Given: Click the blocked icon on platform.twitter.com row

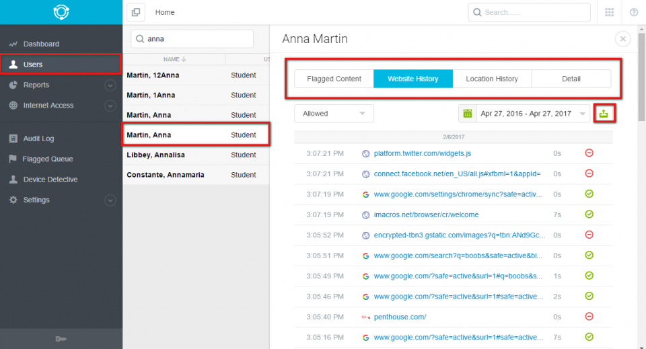Looking at the screenshot, I should (x=589, y=153).
